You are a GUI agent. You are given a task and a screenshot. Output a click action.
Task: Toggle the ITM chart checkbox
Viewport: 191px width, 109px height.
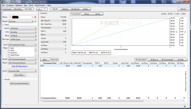pos(168,14)
